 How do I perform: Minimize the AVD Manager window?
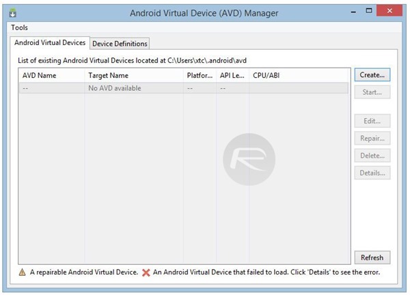(x=353, y=12)
